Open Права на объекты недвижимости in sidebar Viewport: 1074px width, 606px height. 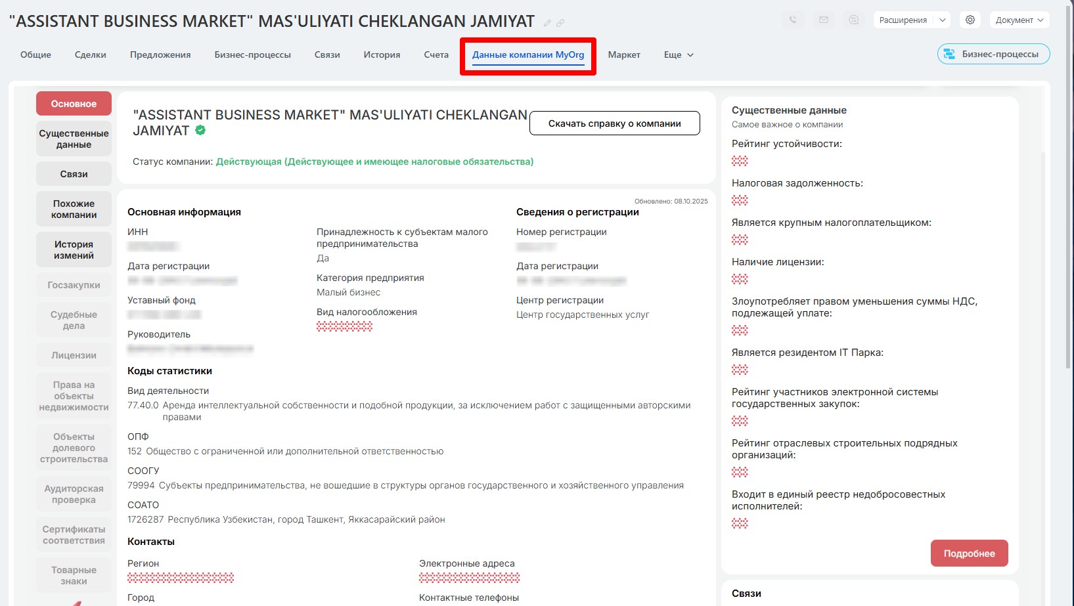[x=74, y=396]
